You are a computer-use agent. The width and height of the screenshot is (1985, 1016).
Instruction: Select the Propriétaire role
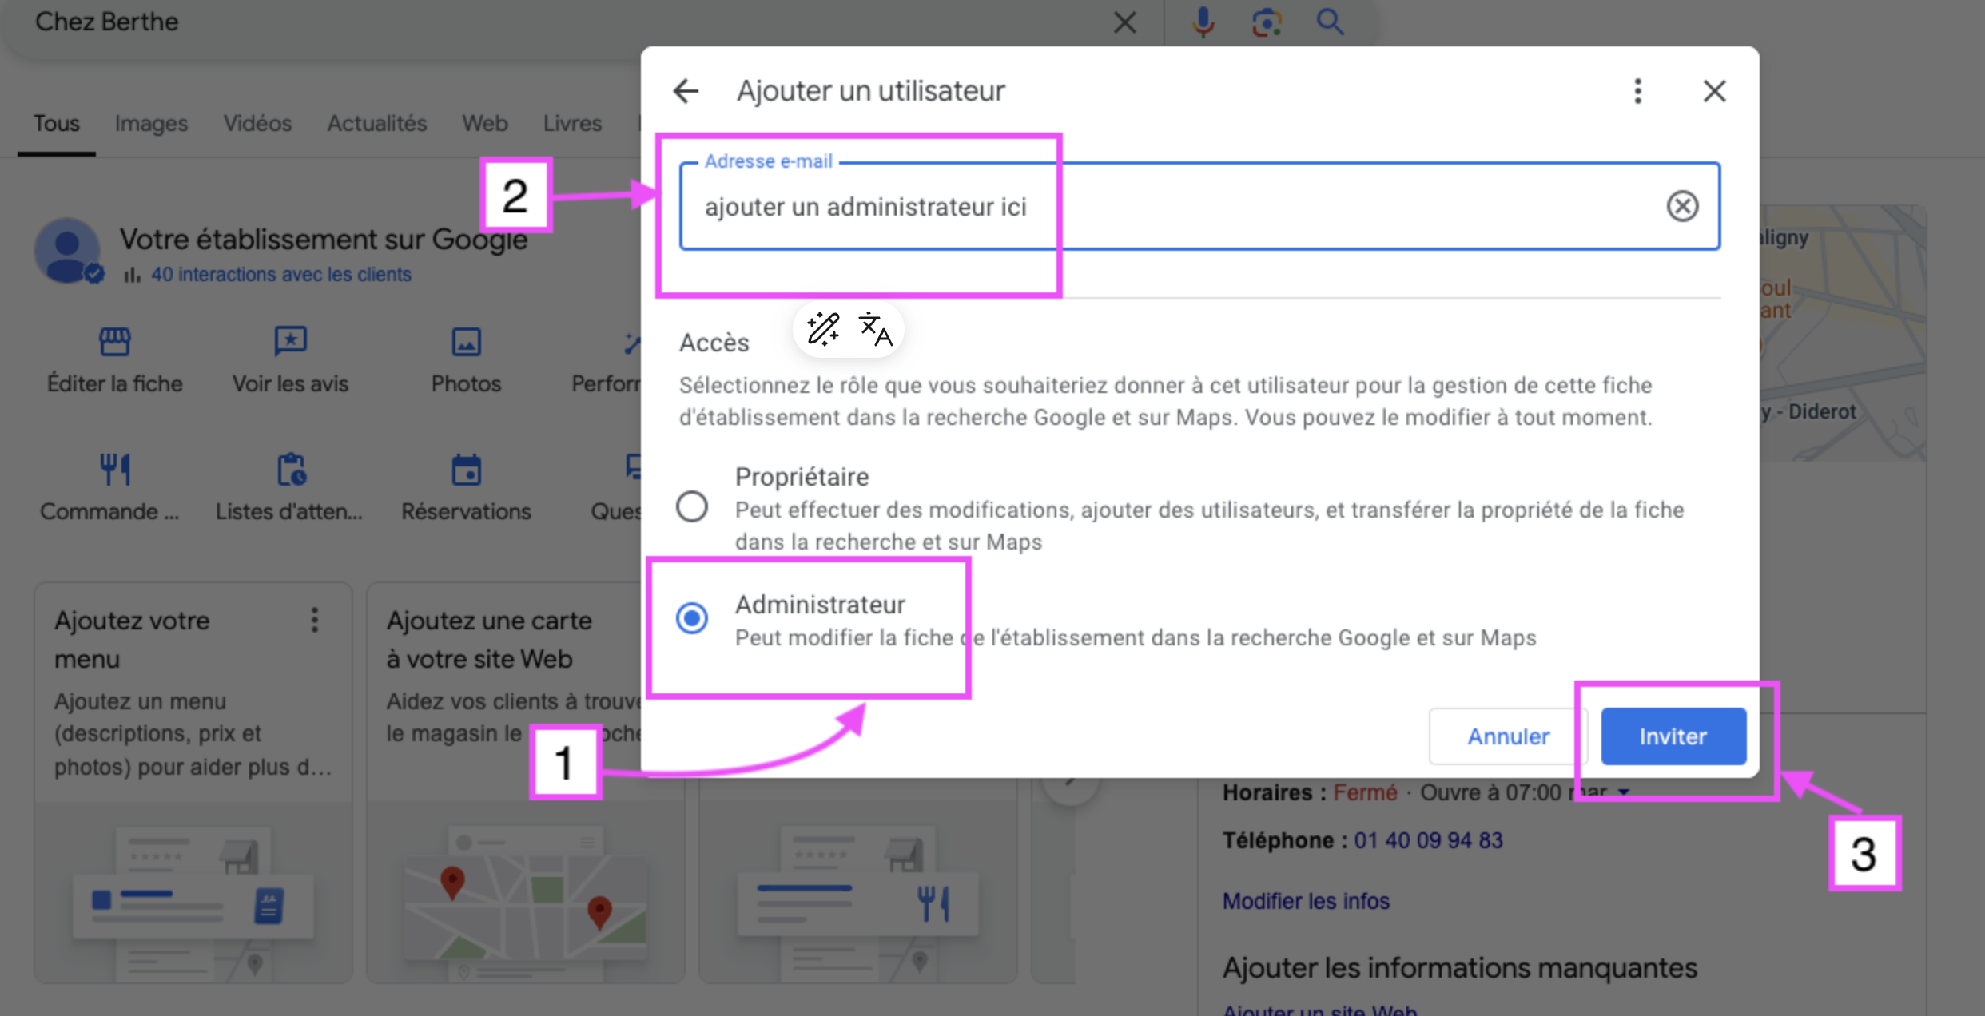coord(692,506)
